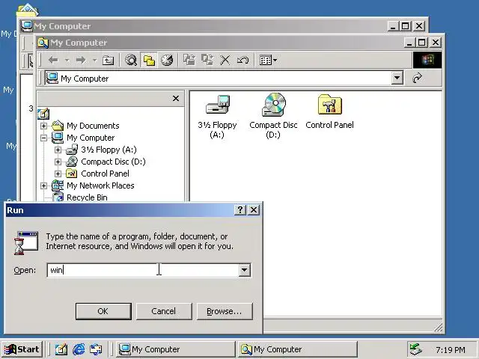Open the Search toolbar button
Image resolution: width=479 pixels, height=359 pixels.
click(131, 60)
